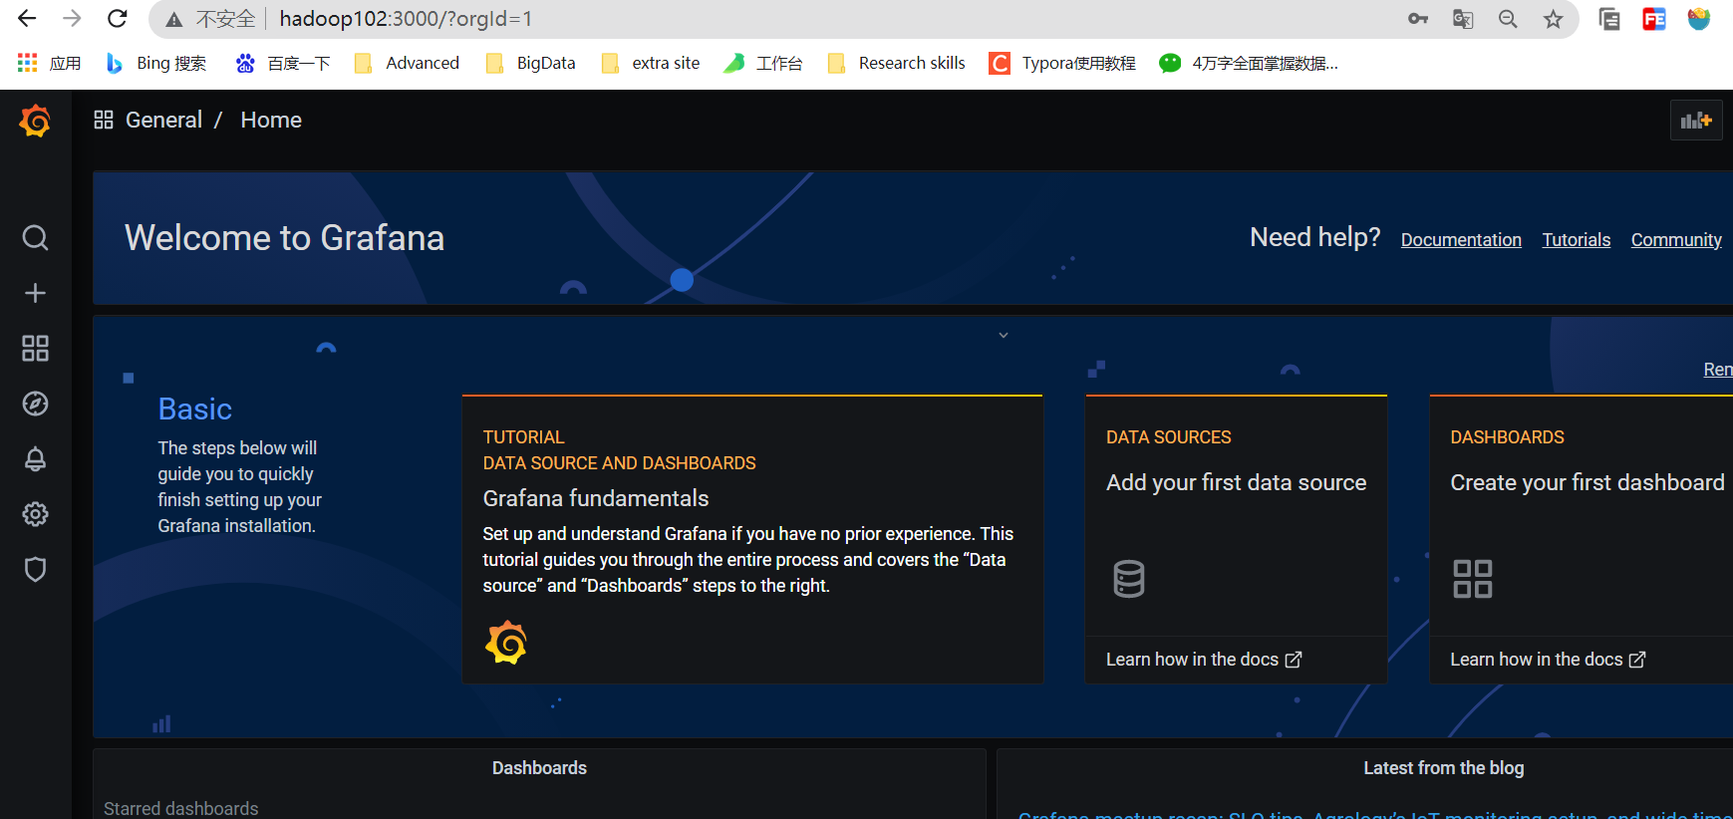Click the Basic heading text

tap(195, 409)
